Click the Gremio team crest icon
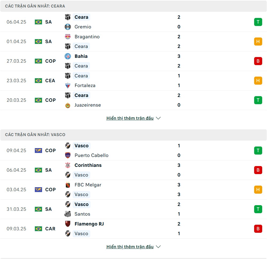 tap(68, 27)
